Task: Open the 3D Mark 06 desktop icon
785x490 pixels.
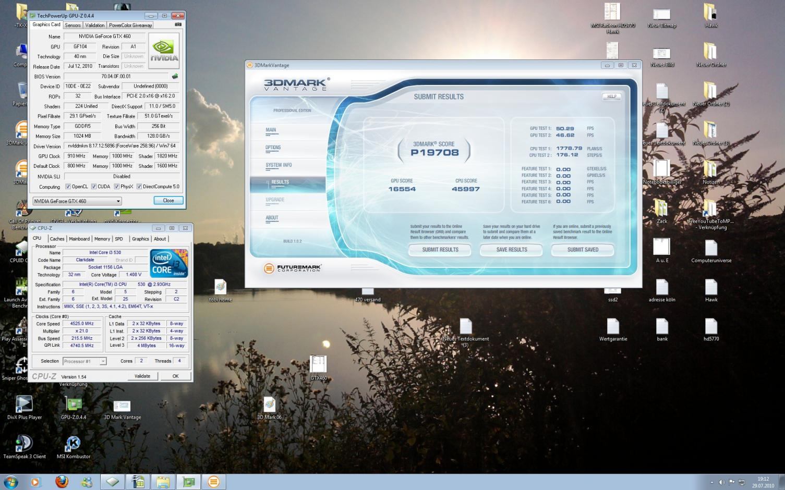Action: point(269,408)
